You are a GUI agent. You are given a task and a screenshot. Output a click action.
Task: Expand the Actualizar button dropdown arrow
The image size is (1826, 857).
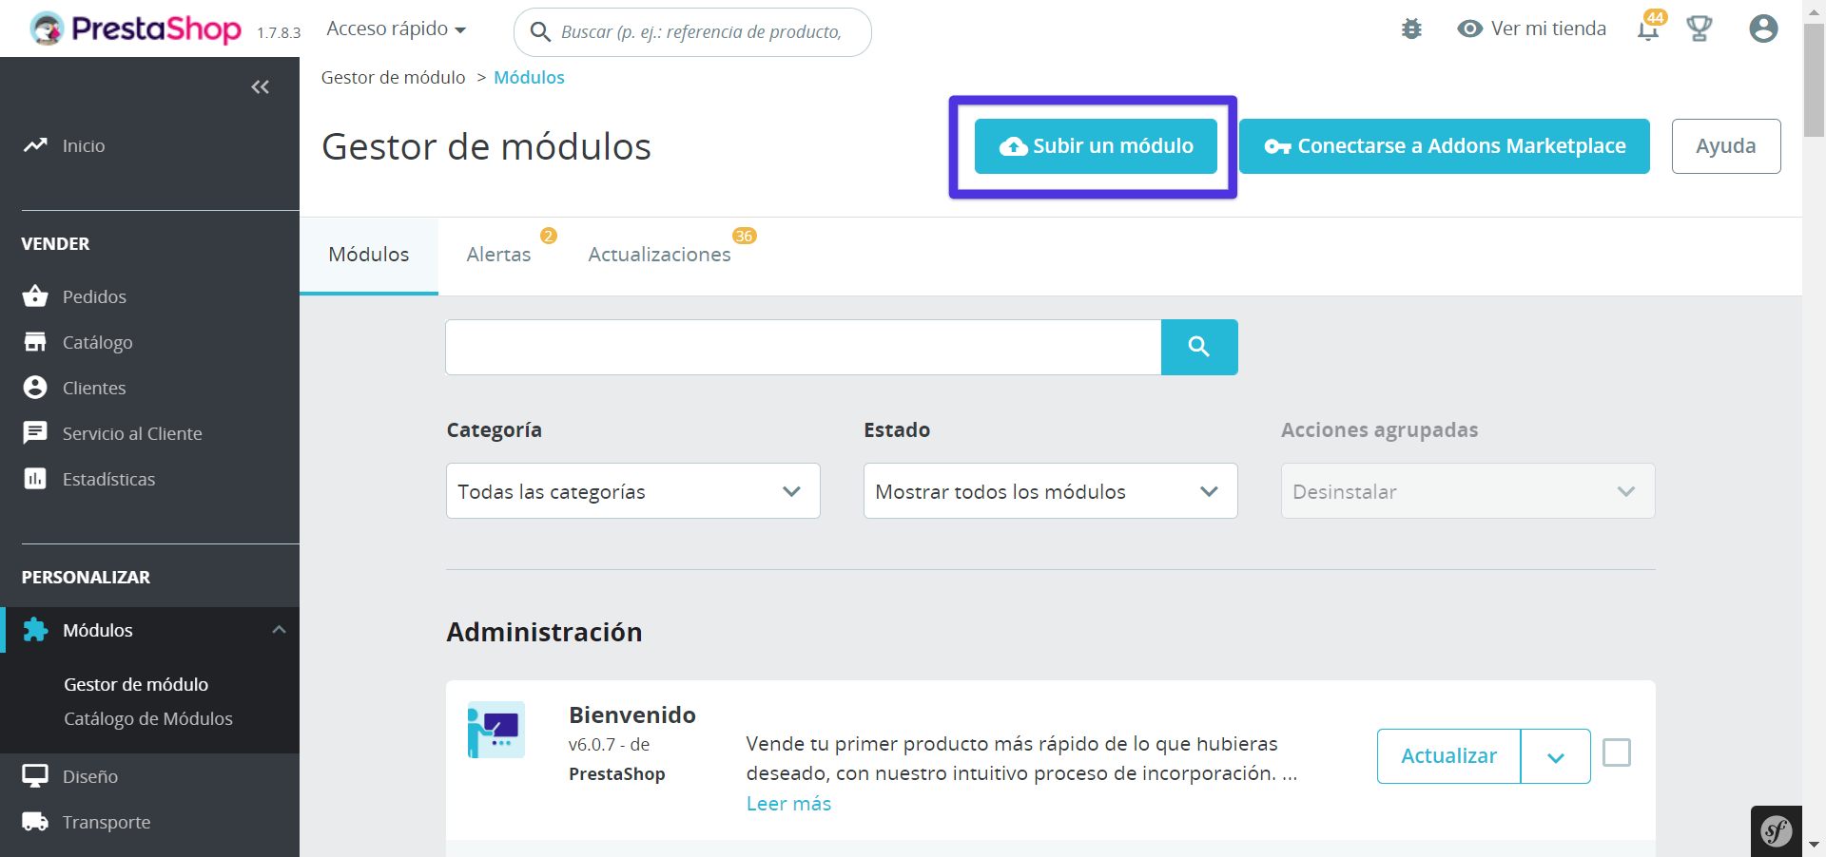pyautogui.click(x=1556, y=756)
